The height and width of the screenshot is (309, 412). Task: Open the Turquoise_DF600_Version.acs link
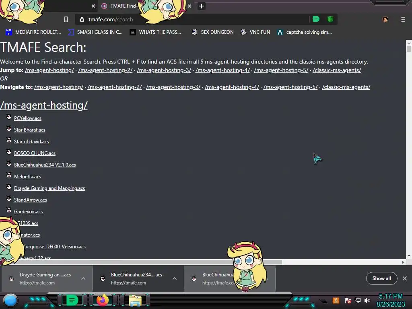point(55,247)
